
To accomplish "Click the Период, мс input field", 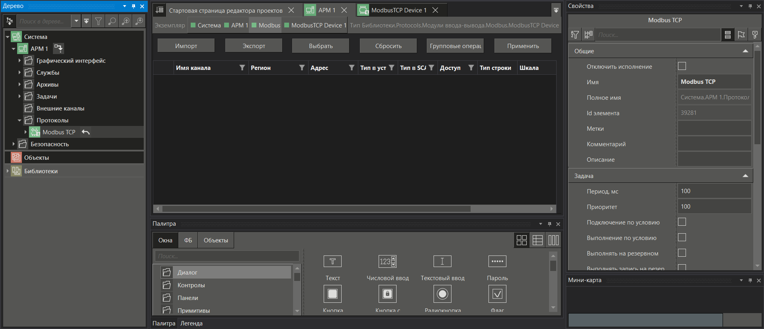I will click(714, 191).
